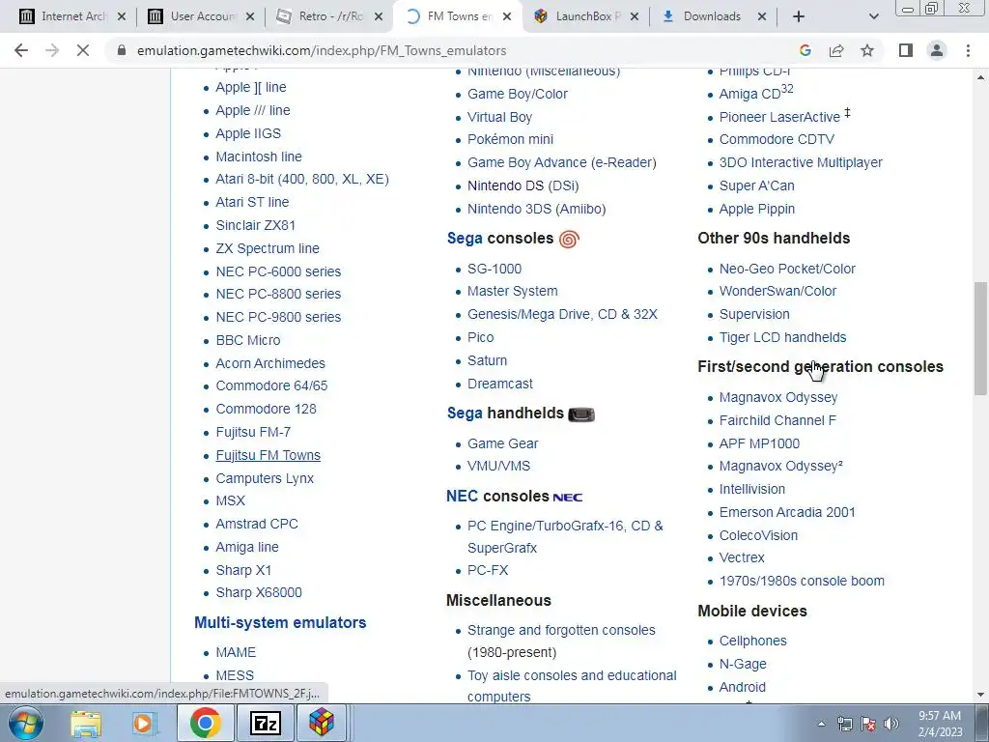The image size is (989, 742).
Task: Open the Neo-Geo Pocket/Color link
Action: tap(787, 269)
